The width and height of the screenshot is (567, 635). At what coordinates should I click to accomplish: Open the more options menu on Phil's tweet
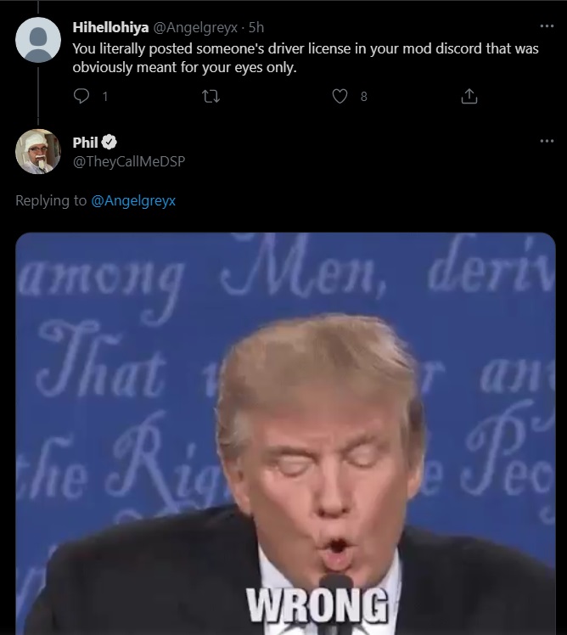click(x=547, y=141)
